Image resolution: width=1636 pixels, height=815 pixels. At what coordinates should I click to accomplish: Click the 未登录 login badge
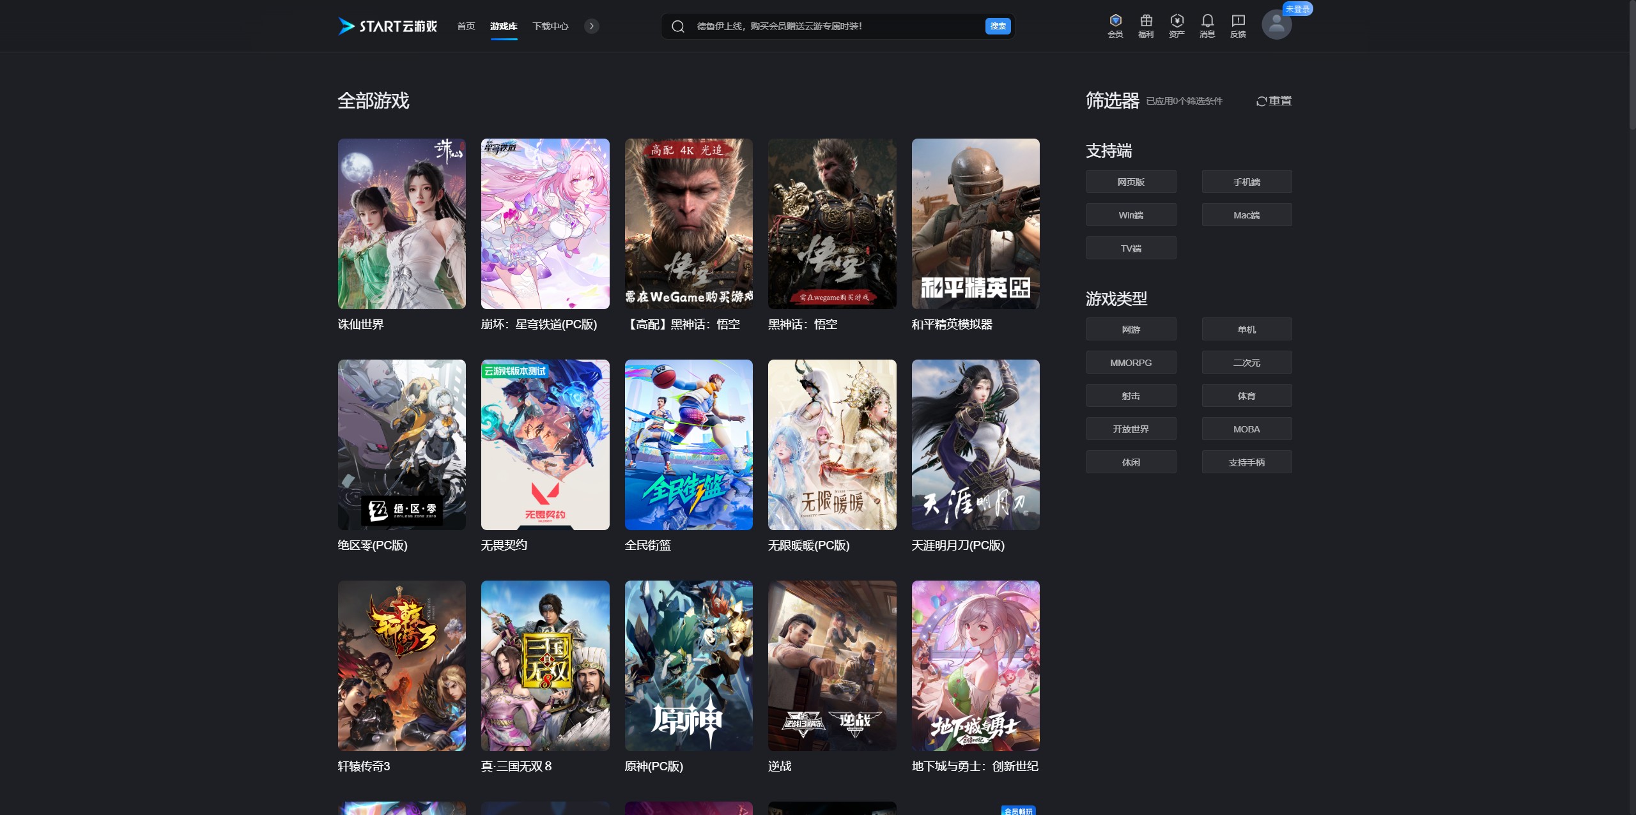(x=1298, y=9)
